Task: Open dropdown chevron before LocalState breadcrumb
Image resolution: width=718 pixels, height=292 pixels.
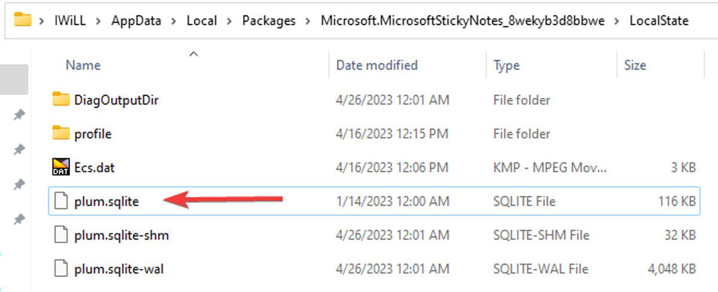Action: [x=617, y=21]
